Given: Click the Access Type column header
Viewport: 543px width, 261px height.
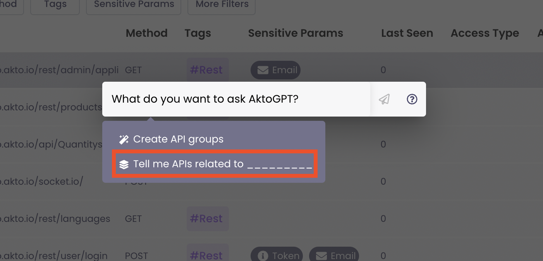Looking at the screenshot, I should click(x=485, y=33).
